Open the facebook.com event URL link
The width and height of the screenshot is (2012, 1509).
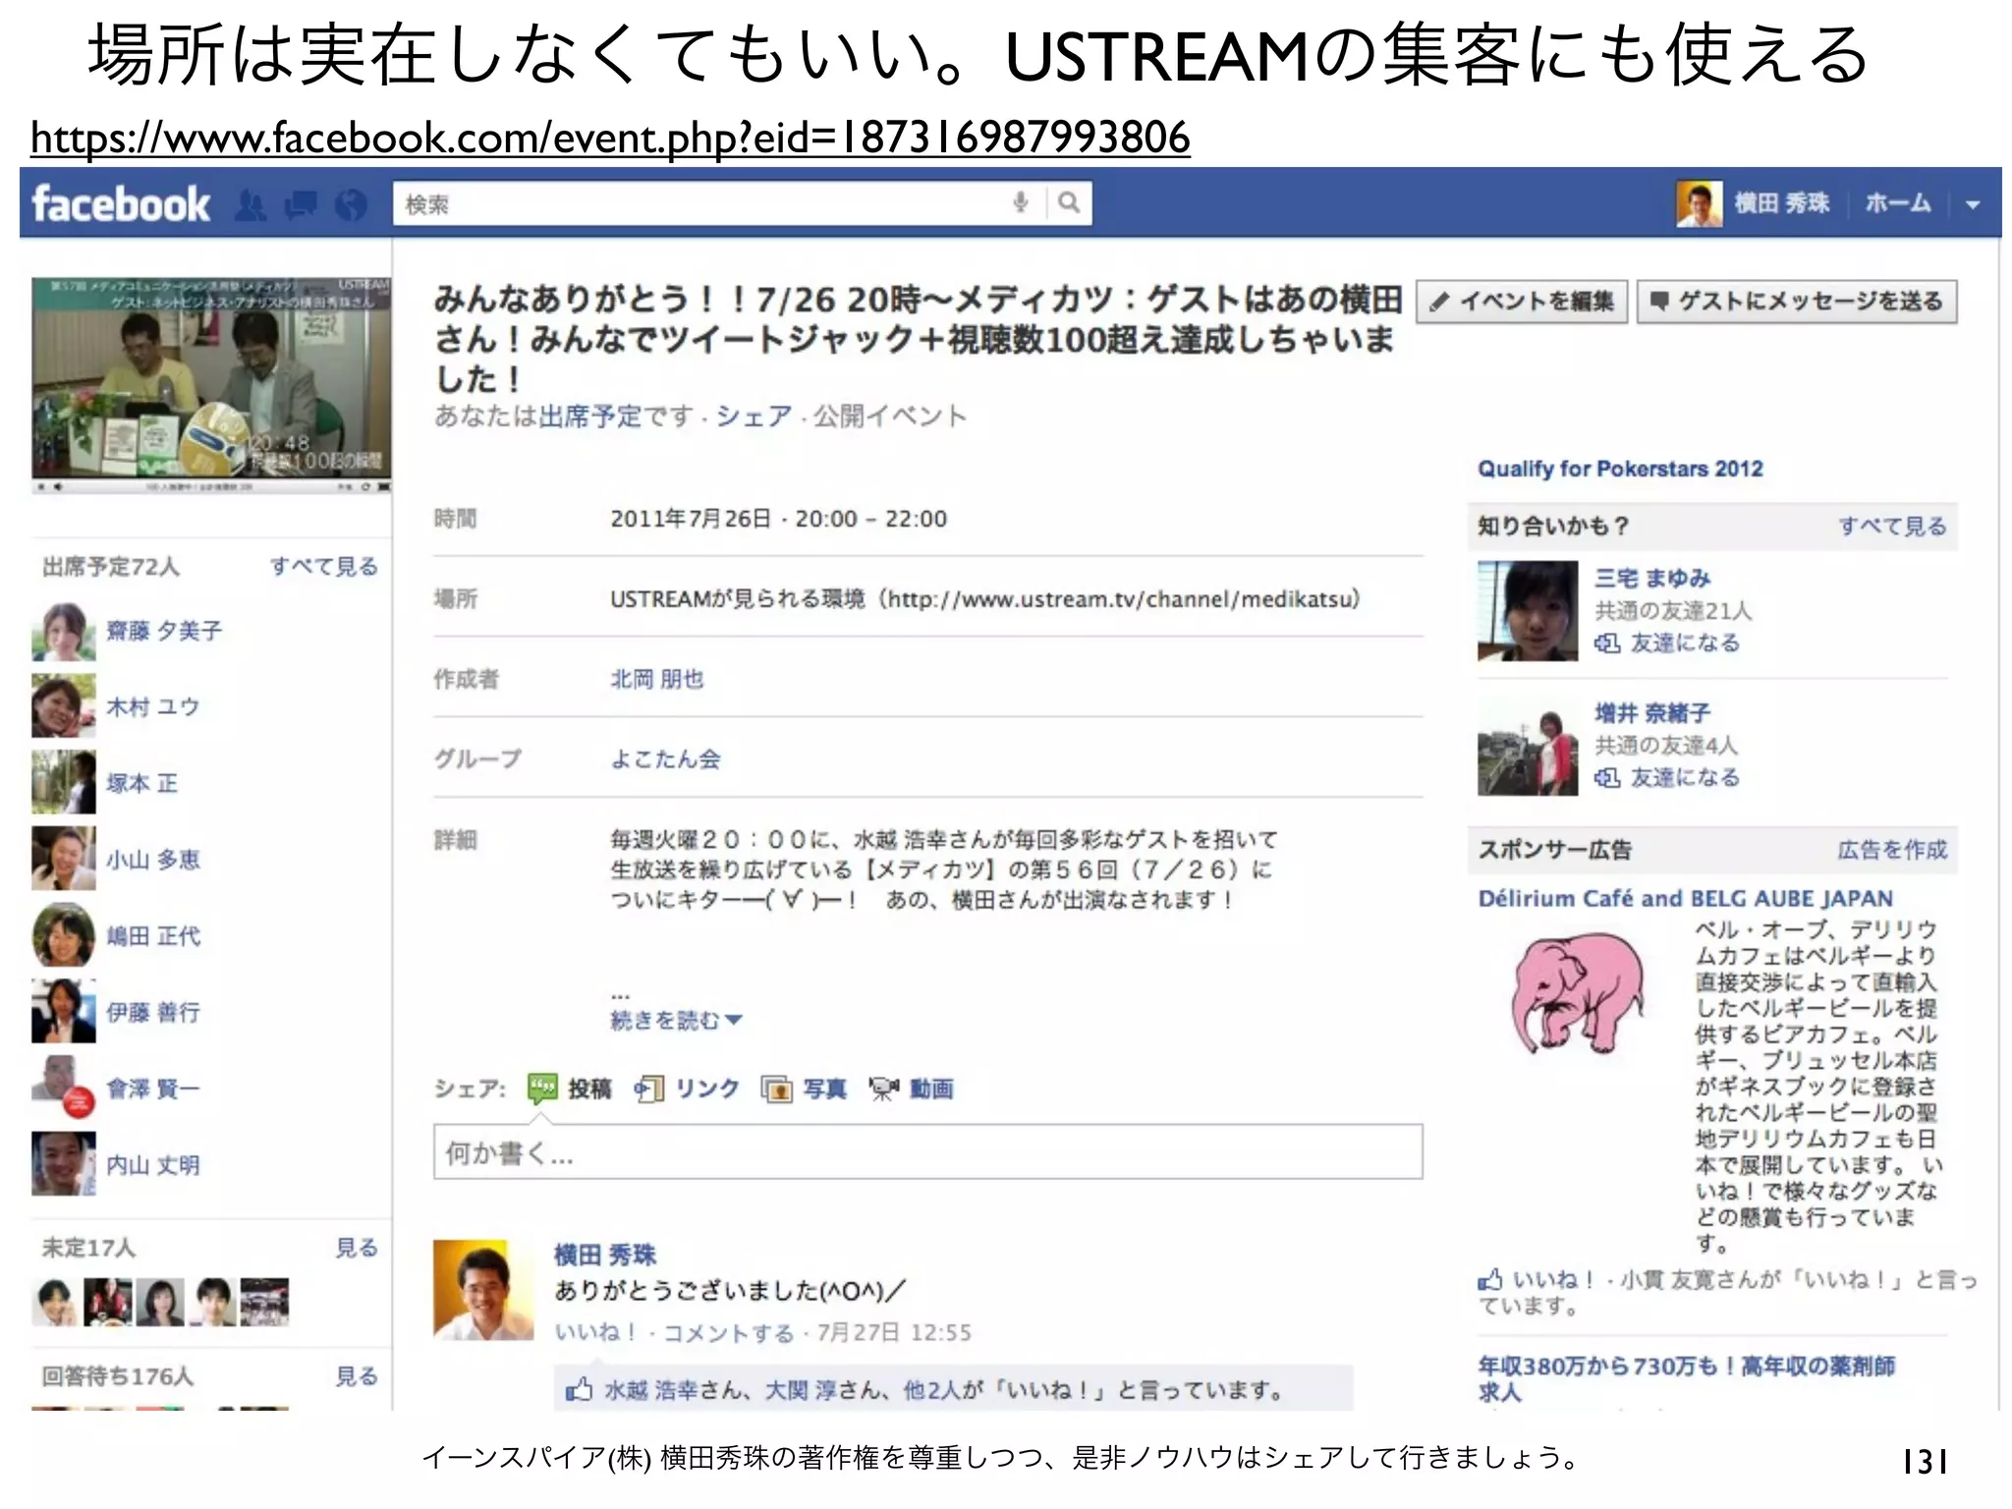610,137
